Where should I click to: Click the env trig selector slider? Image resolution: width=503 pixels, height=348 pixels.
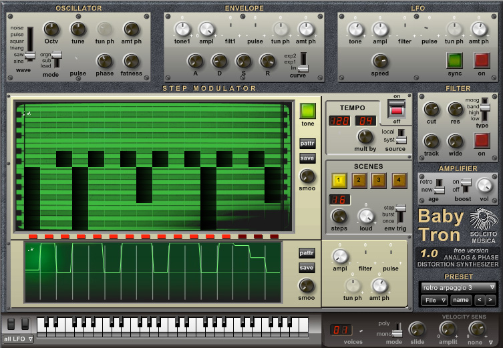click(x=401, y=214)
